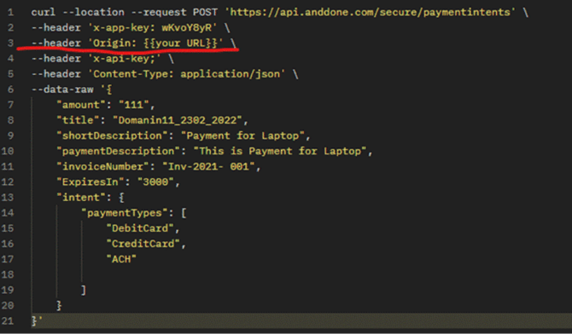Click the "ACH" array entry
Image resolution: width=572 pixels, height=334 pixels.
tap(121, 259)
